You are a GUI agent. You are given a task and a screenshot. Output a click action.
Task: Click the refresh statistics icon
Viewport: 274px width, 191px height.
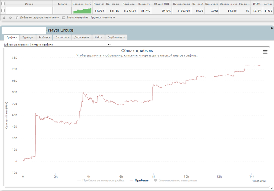pos(11,18)
